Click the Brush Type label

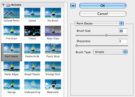pos(84,52)
